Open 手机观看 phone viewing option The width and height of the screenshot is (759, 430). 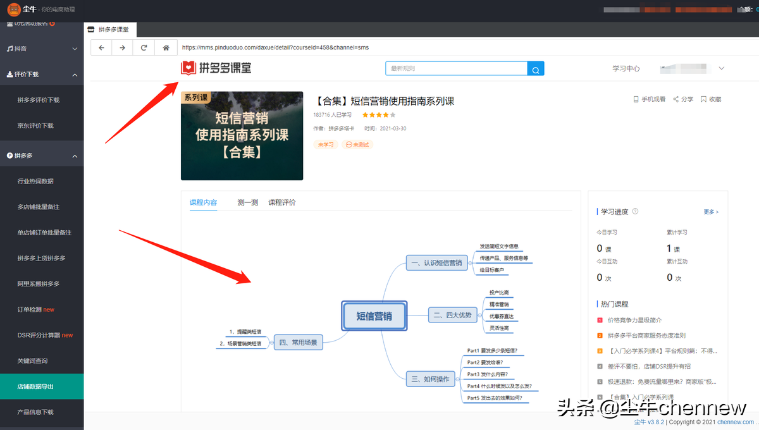649,99
